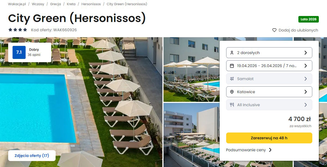This screenshot has width=327, height=167.
Task: Click the cutlery icon beside All Inclusive
Action: 232,105
